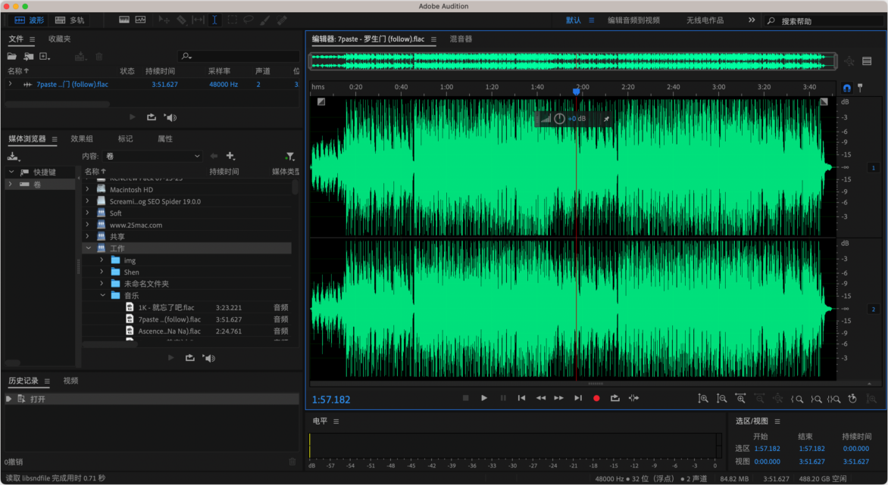The height and width of the screenshot is (485, 888).
Task: Select the Slip tool in toolbar
Action: (x=199, y=20)
